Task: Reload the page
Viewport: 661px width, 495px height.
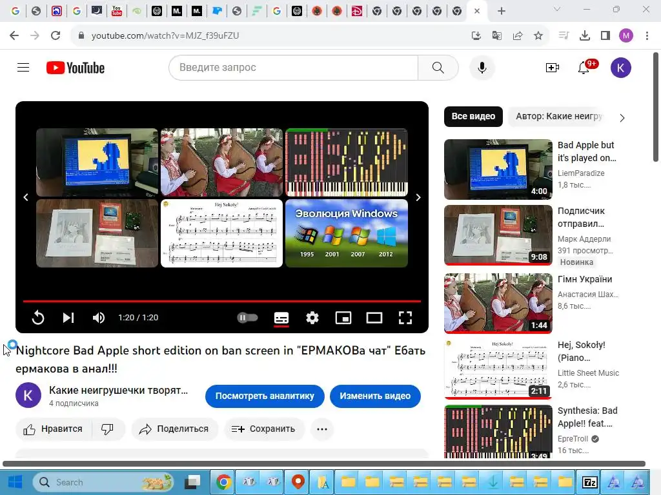Action: coord(56,35)
